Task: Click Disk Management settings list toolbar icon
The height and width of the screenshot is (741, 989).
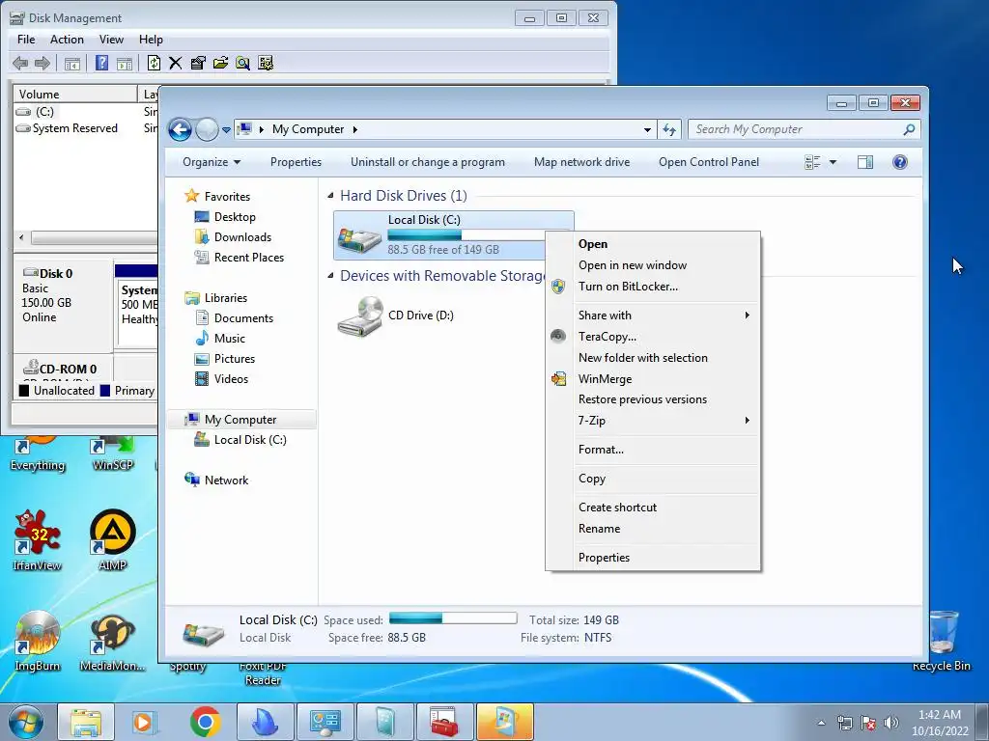Action: click(x=266, y=63)
